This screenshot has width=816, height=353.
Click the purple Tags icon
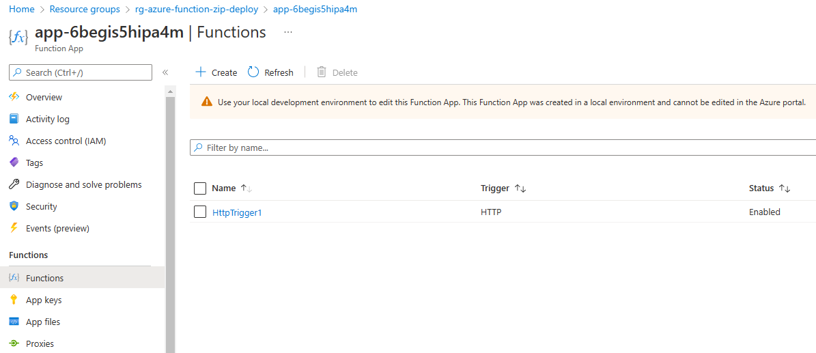tap(14, 163)
